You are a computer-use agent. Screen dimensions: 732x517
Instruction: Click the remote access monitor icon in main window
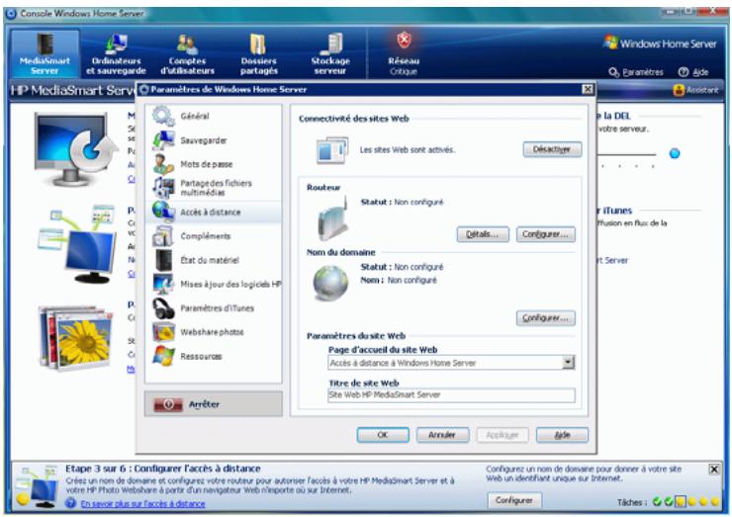[77, 244]
